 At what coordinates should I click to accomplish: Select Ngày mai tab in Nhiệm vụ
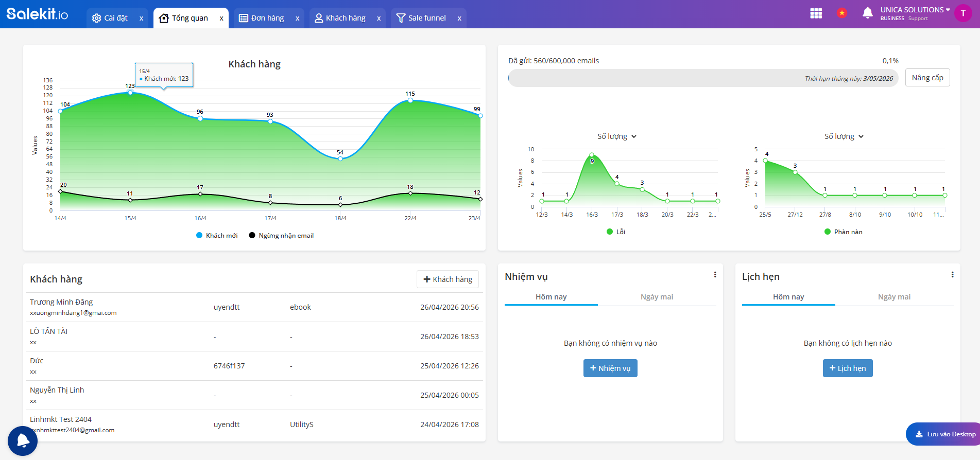657,297
